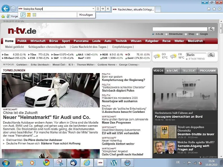Expand the address bar dropdown arrow

[x=93, y=9]
